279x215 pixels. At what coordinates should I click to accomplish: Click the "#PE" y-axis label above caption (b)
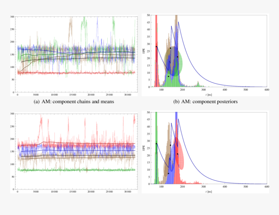point(144,51)
